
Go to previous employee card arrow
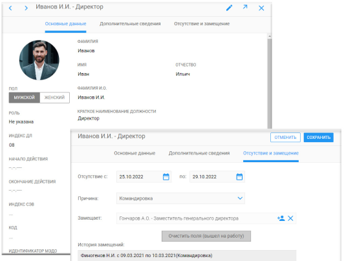(10, 8)
